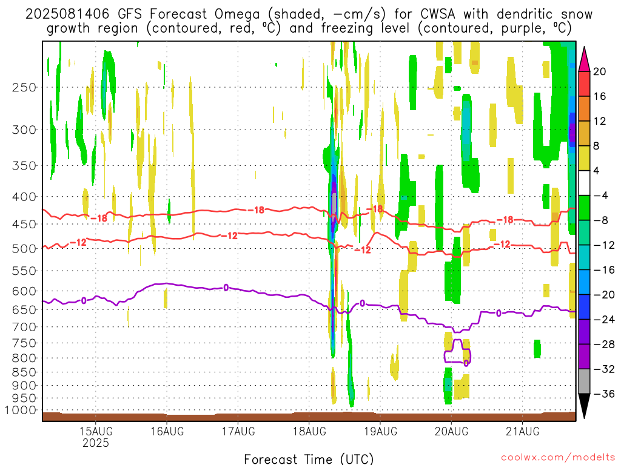The image size is (621, 465).
Task: Pick the red 16 to 20 colorbar swatch
Action: (584, 84)
